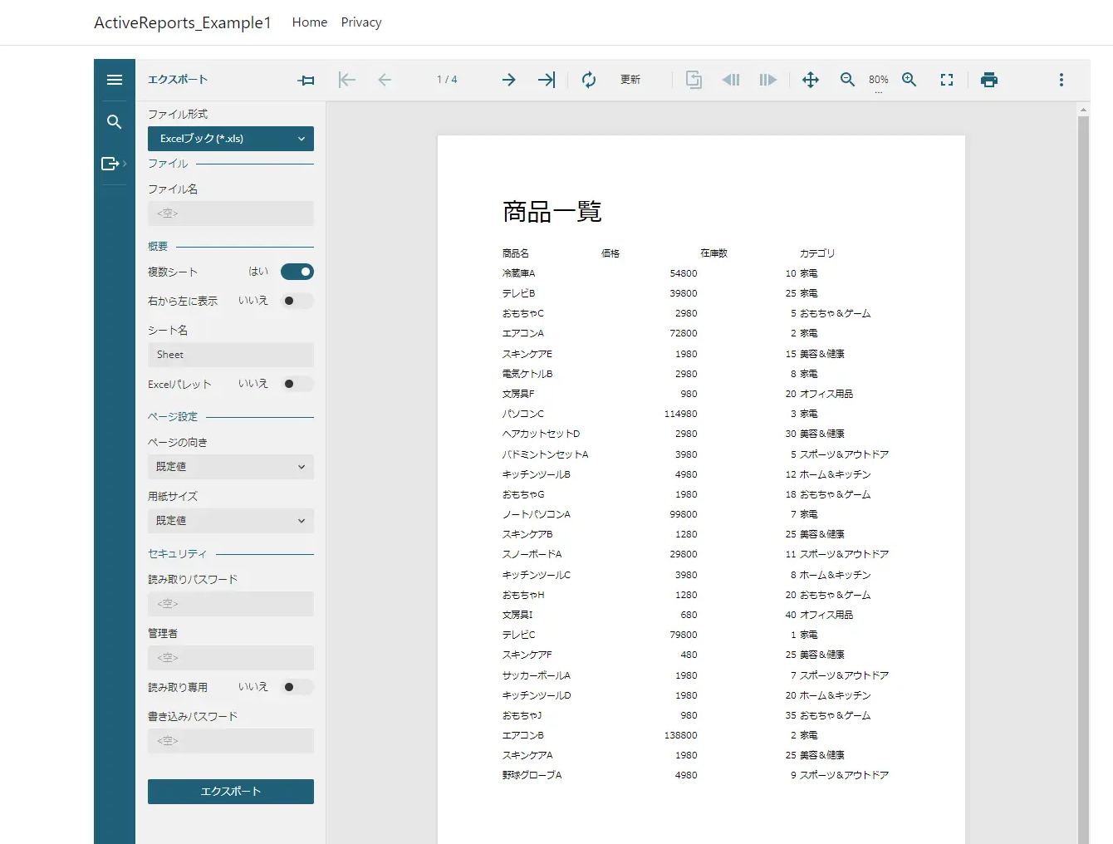
Task: Click the ファイル名 input field
Action: 231,213
